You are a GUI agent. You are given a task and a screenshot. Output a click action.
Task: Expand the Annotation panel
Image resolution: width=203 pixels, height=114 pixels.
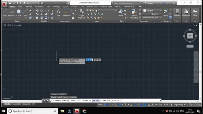(x=66, y=21)
